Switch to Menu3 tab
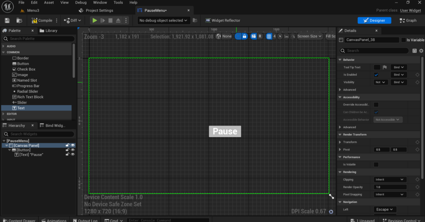425x222 pixels. 30,10
